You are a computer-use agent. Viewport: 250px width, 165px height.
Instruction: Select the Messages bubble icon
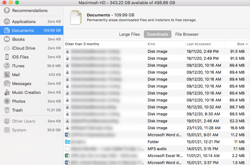pyautogui.click(x=7, y=83)
